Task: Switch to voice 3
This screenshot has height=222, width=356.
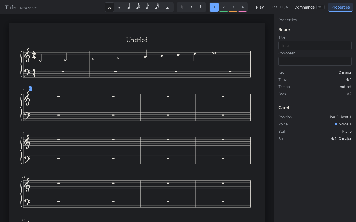Action: point(233,7)
